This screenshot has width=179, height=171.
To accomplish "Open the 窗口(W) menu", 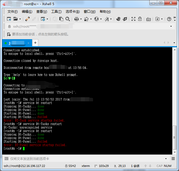I will (89, 12).
